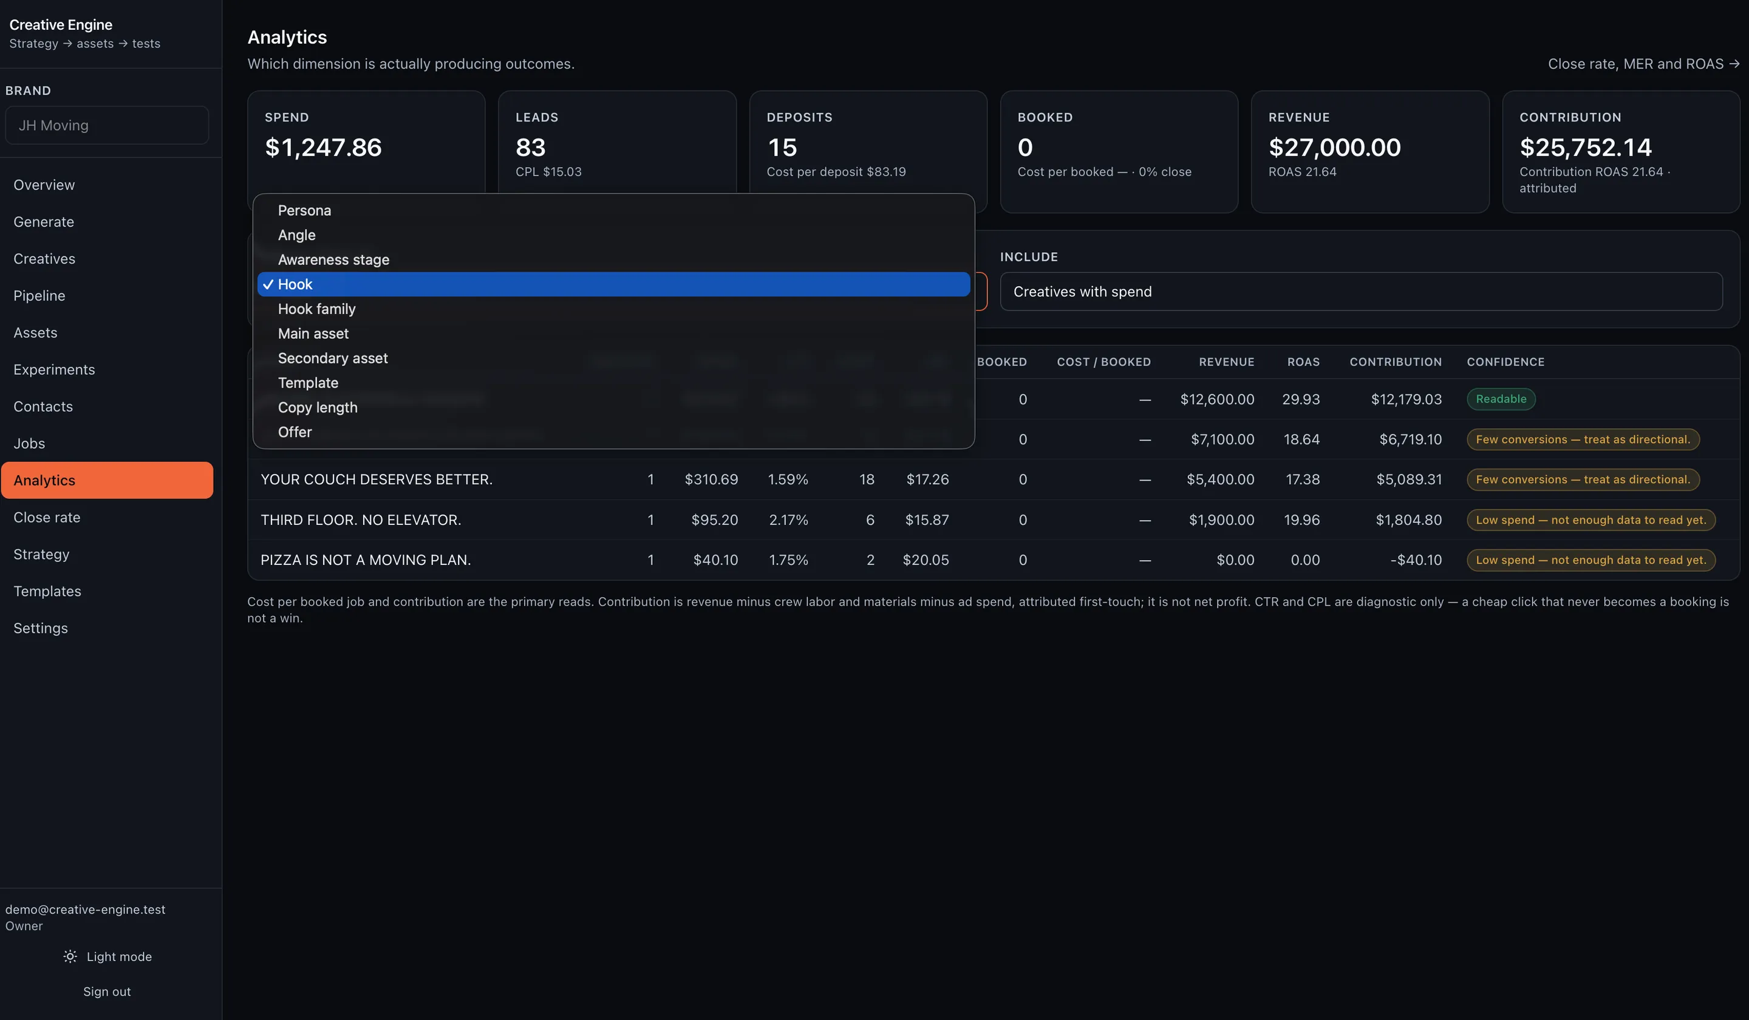1749x1020 pixels.
Task: Click the green Readable confidence badge
Action: pos(1501,399)
